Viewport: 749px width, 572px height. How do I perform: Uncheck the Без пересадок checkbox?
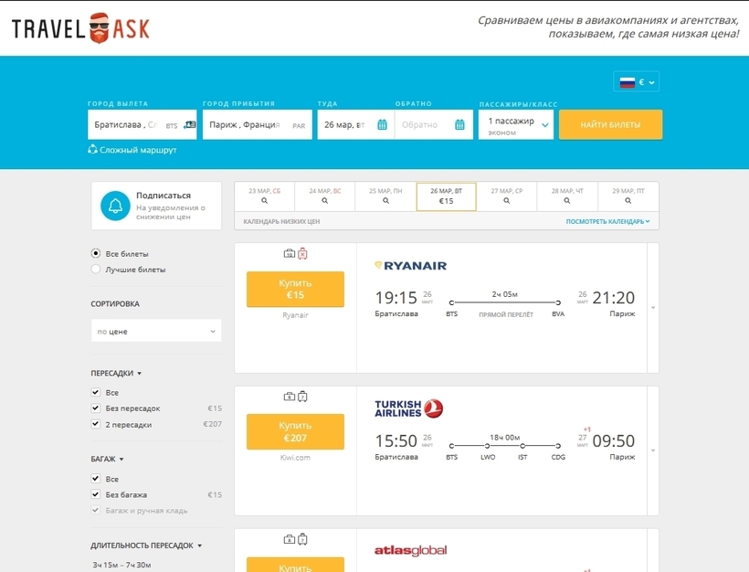(x=96, y=408)
